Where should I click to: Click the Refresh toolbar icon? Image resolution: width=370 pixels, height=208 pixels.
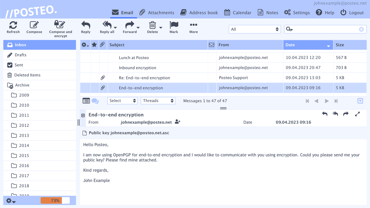coord(13,25)
